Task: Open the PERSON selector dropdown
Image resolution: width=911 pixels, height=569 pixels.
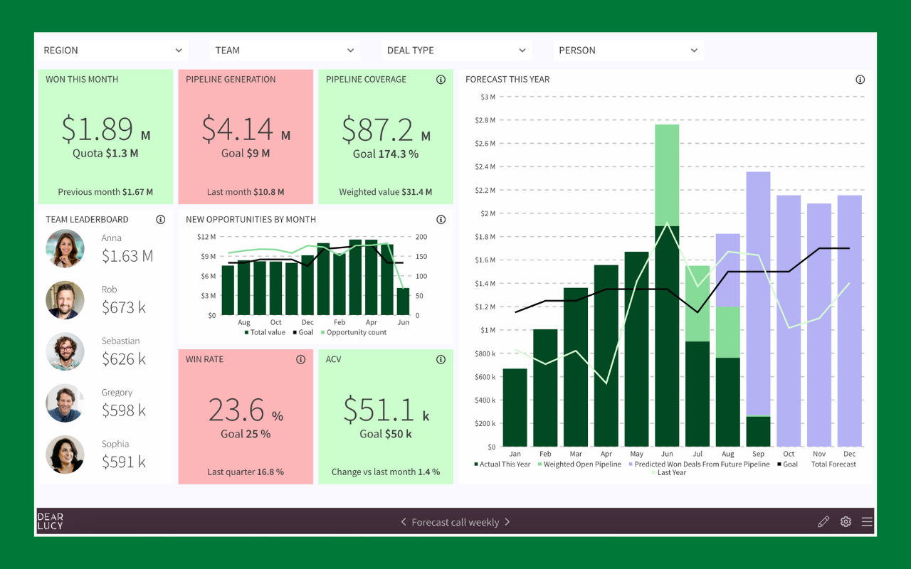Action: click(x=628, y=50)
